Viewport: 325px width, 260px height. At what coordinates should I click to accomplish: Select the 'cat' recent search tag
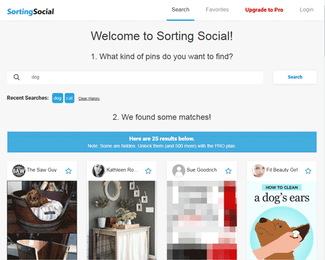(70, 98)
